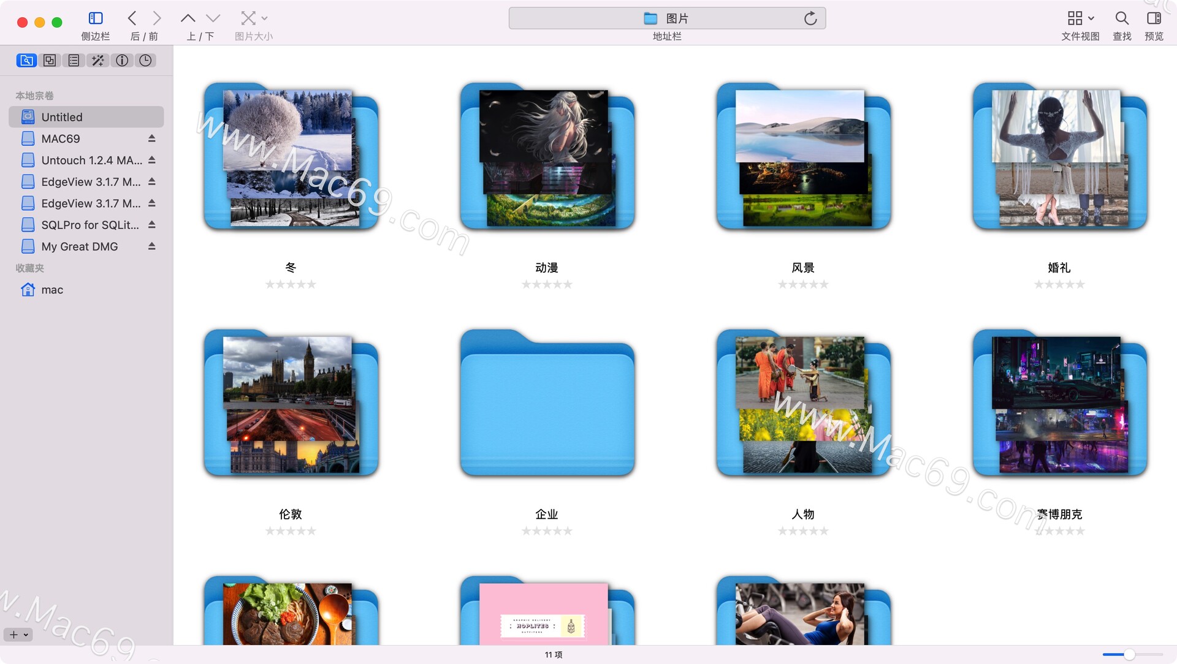Image resolution: width=1177 pixels, height=664 pixels.
Task: Click the file view icon
Action: pyautogui.click(x=1081, y=18)
